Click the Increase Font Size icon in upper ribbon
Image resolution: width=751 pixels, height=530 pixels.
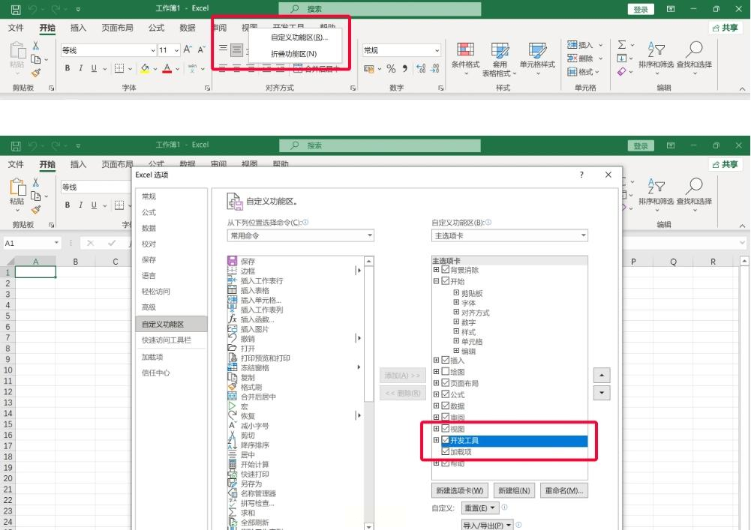[188, 49]
